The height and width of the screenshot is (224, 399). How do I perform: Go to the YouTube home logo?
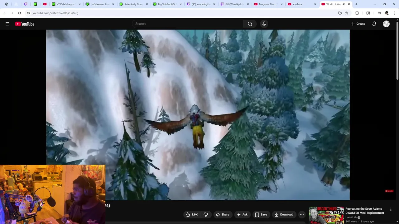click(25, 24)
